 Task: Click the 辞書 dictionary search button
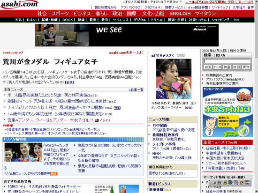(x=227, y=67)
